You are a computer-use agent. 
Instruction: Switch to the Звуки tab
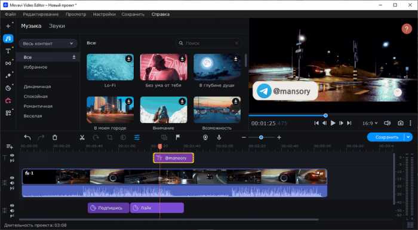pos(57,26)
